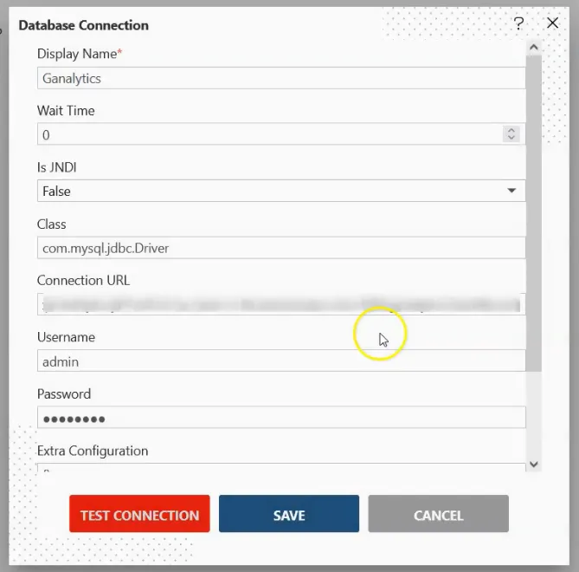Click the Extra Configuration text area
This screenshot has height=572, width=579.
pos(281,467)
